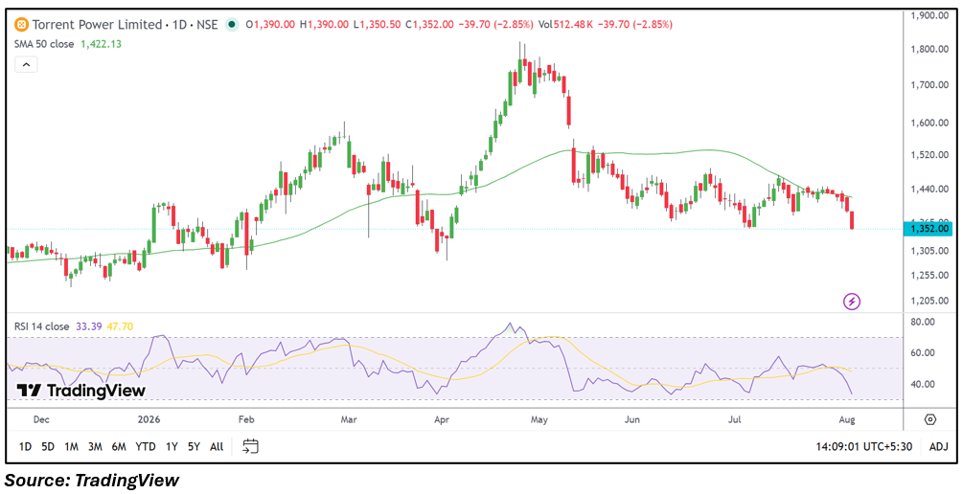Click the Torrent Power orange logo icon
This screenshot has height=494, width=963.
pos(22,25)
